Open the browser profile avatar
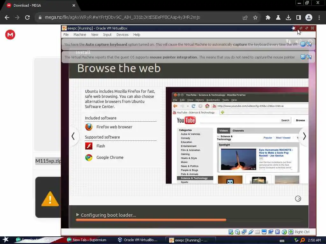This screenshot has height=244, width=326. click(x=309, y=18)
